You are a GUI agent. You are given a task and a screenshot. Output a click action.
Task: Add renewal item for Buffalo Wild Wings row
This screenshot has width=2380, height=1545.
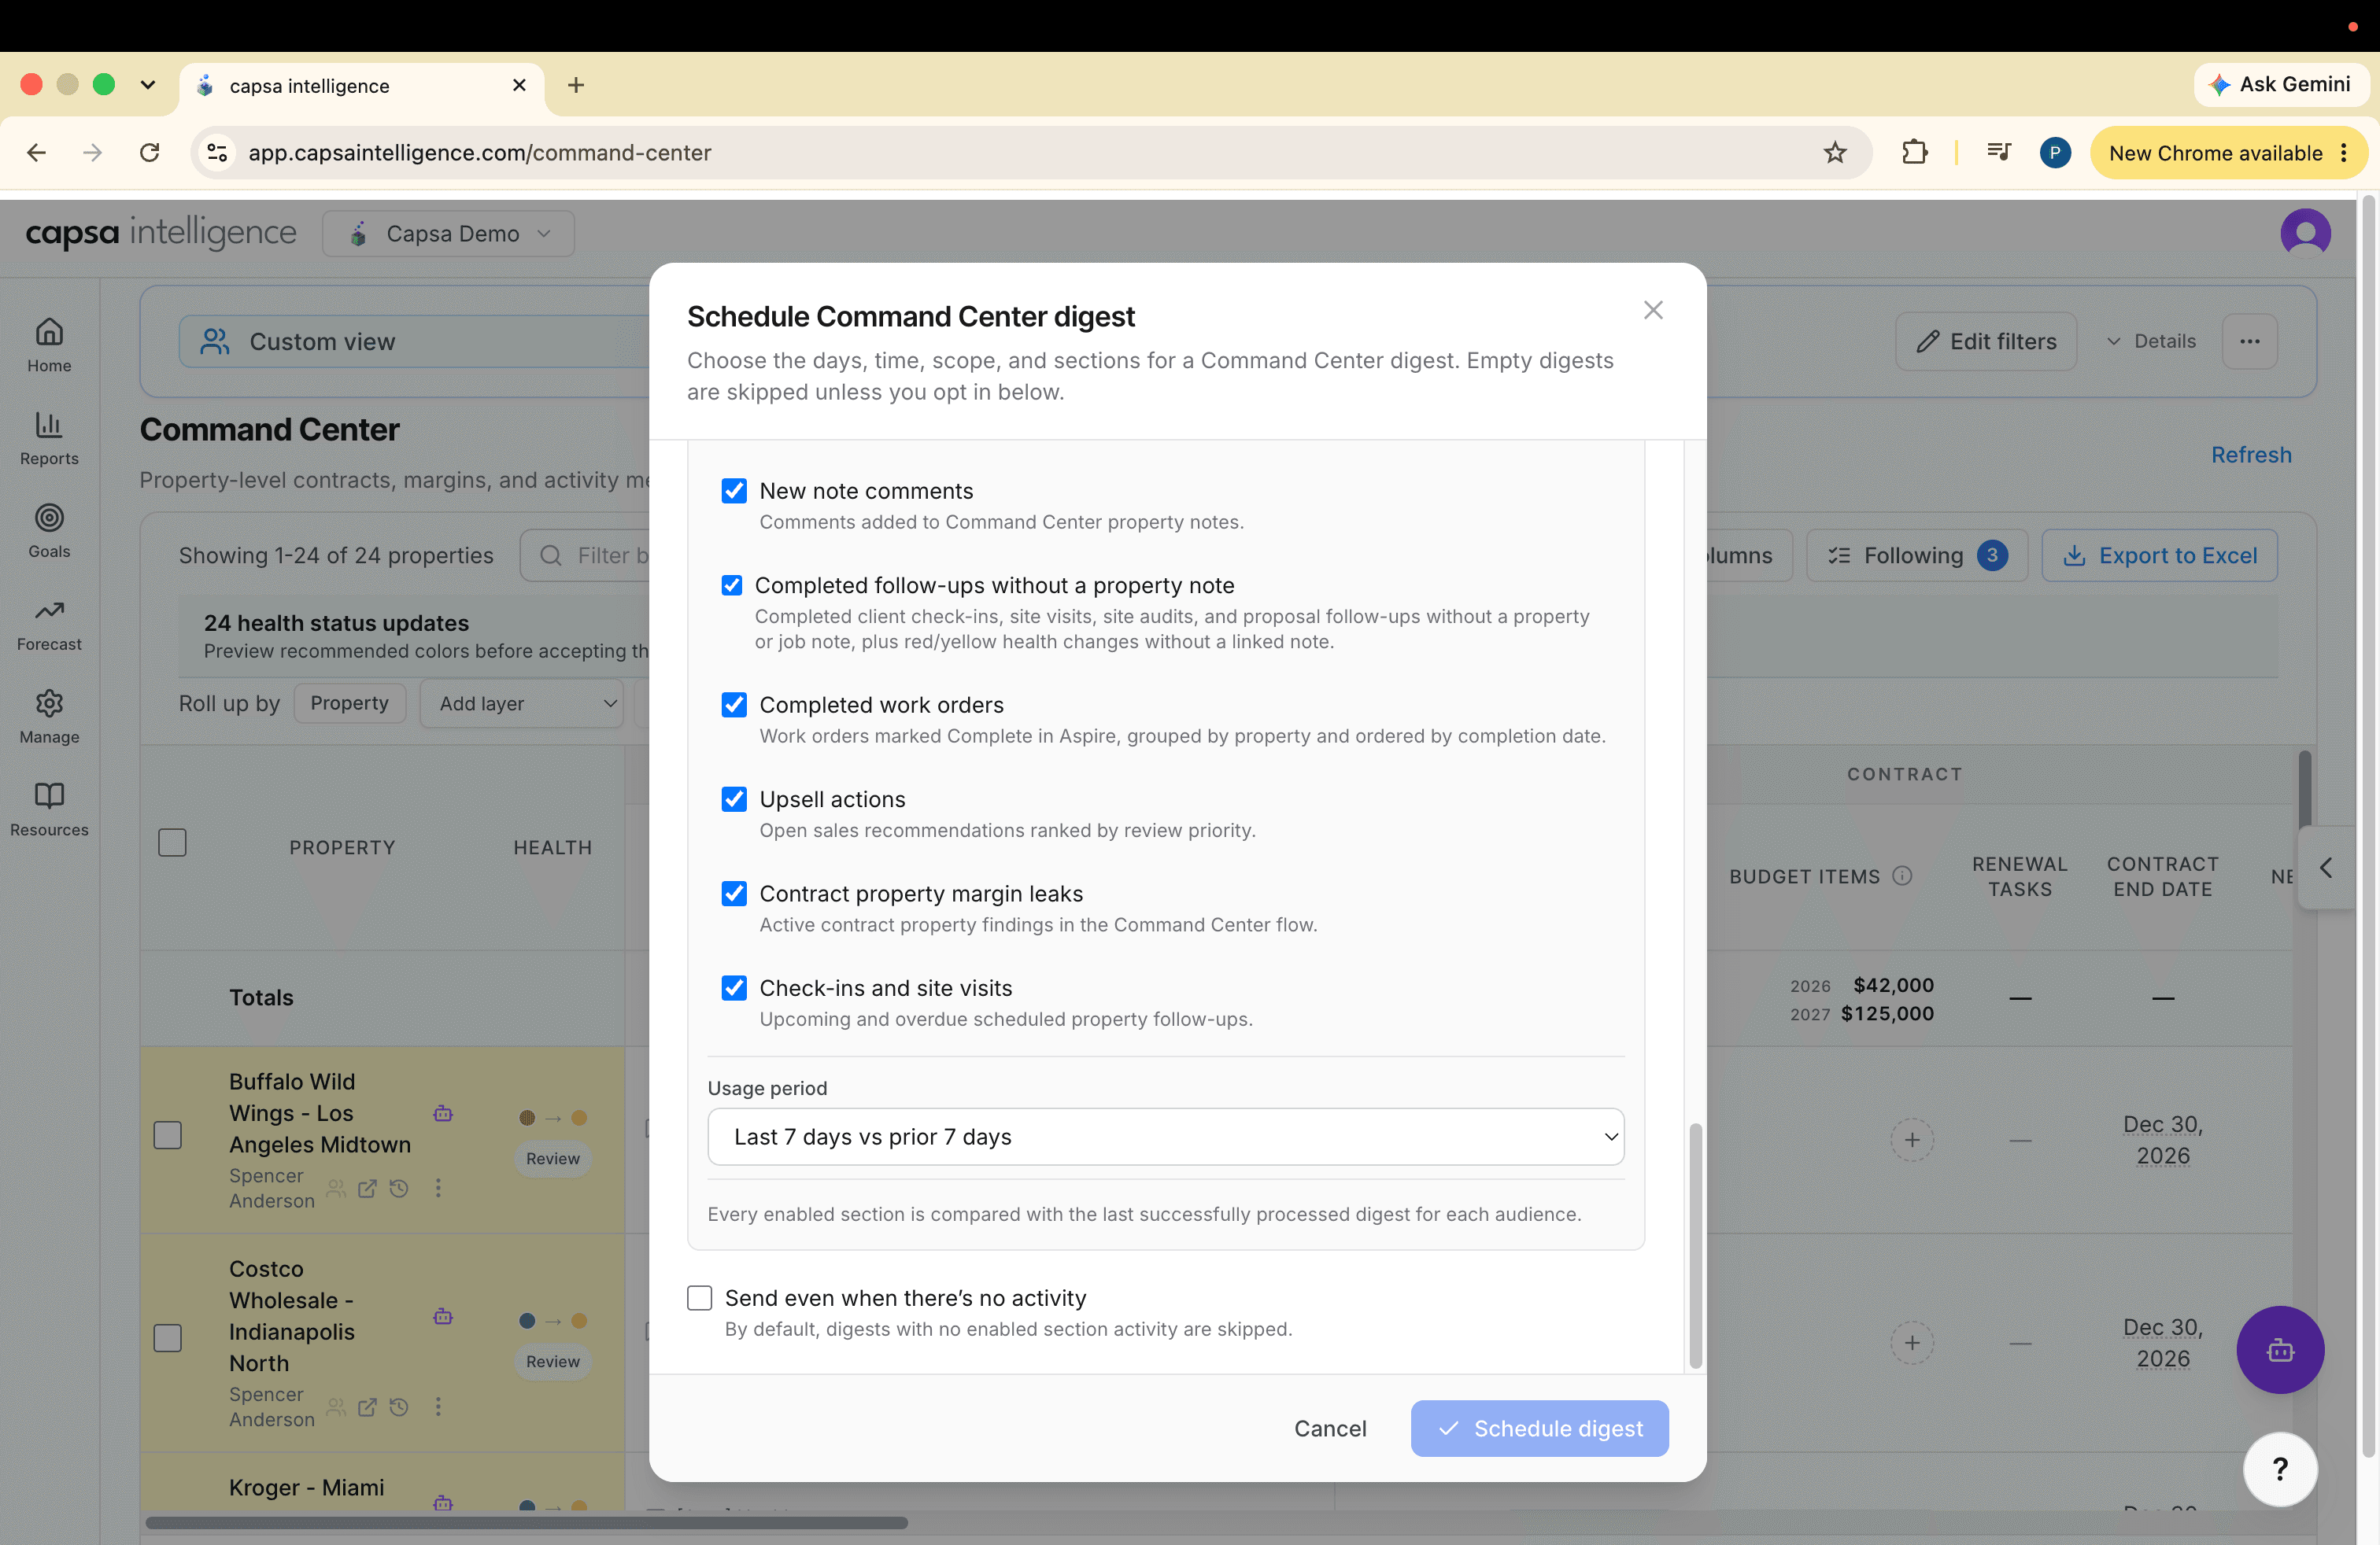[x=1912, y=1139]
